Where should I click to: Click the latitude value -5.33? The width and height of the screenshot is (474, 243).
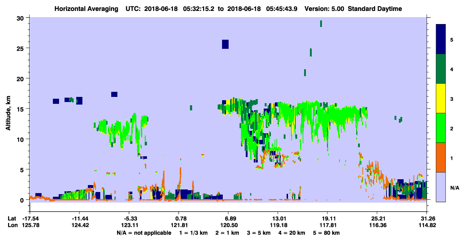(x=129, y=219)
